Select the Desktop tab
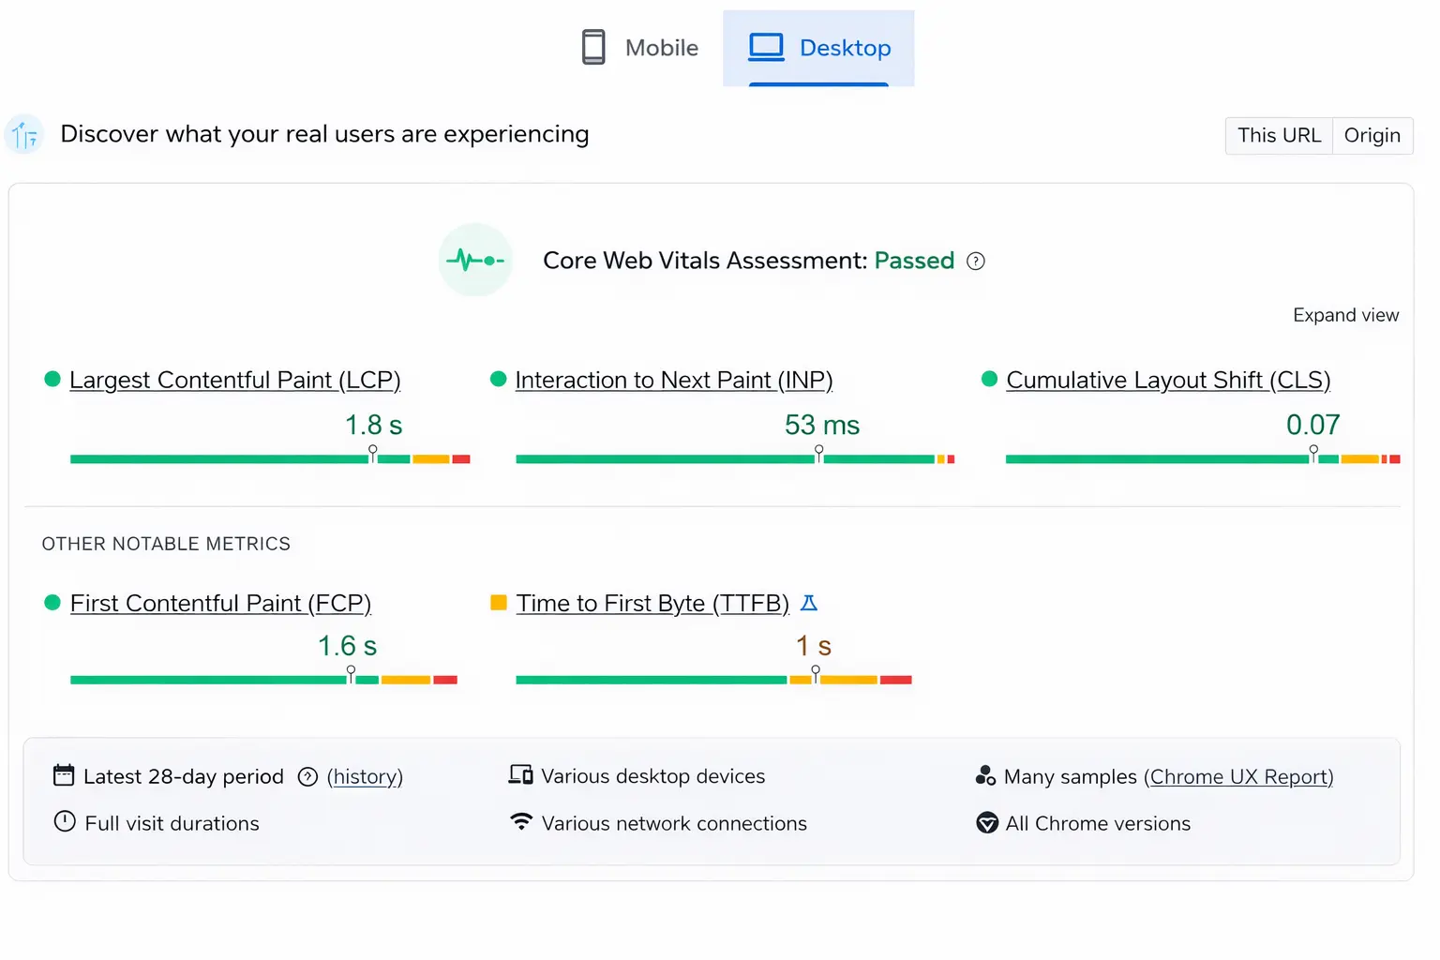1440x960 pixels. coord(819,48)
